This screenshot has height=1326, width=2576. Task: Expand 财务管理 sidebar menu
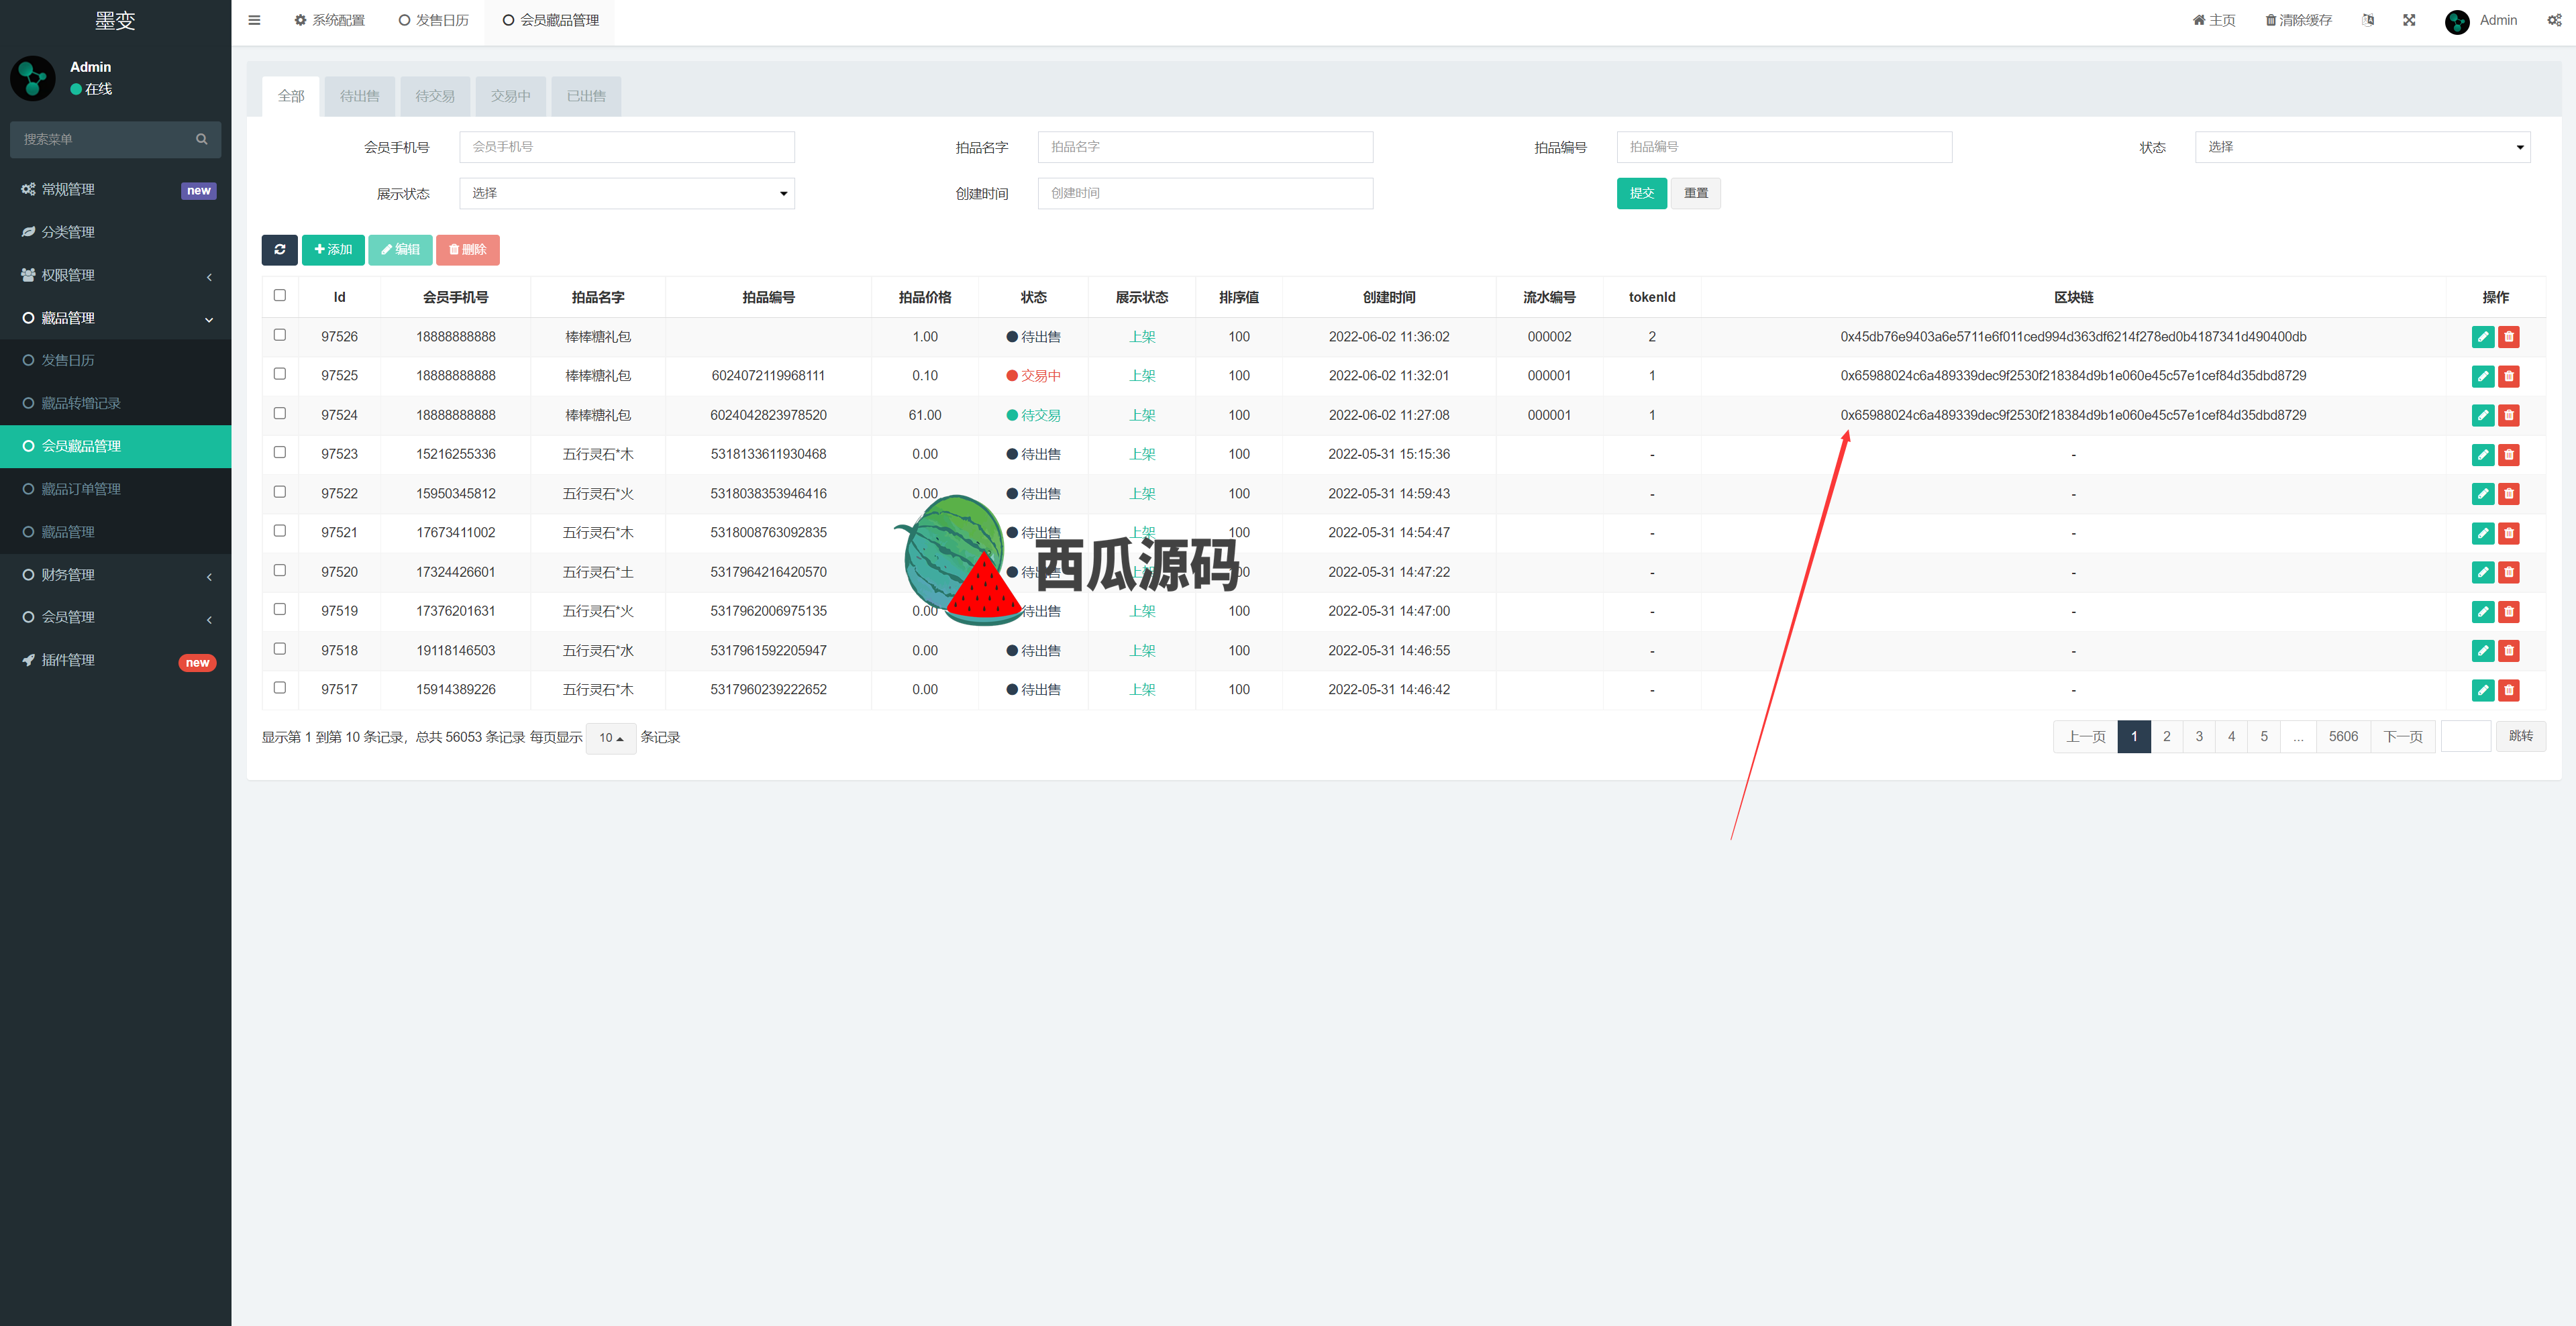pyautogui.click(x=115, y=575)
